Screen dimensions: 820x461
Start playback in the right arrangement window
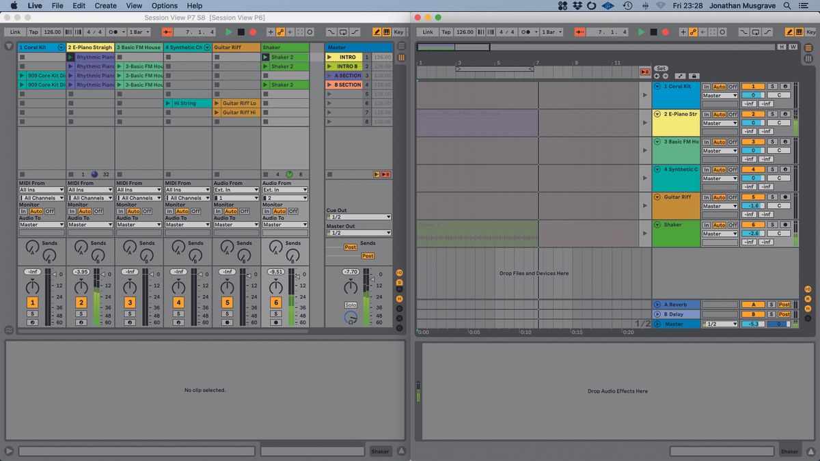click(x=641, y=32)
